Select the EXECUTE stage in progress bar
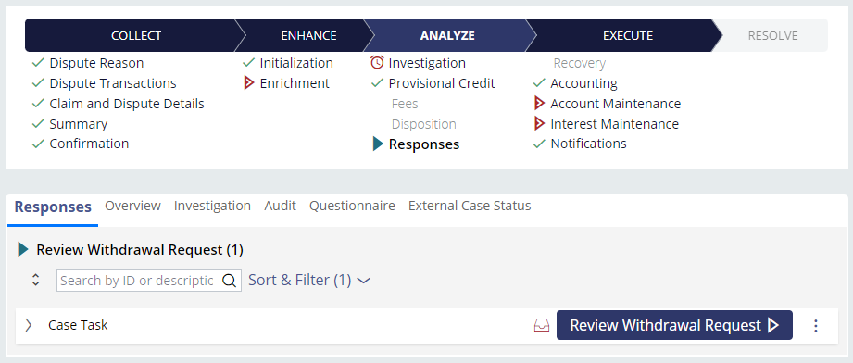Screen dimensions: 853x363 [628, 35]
